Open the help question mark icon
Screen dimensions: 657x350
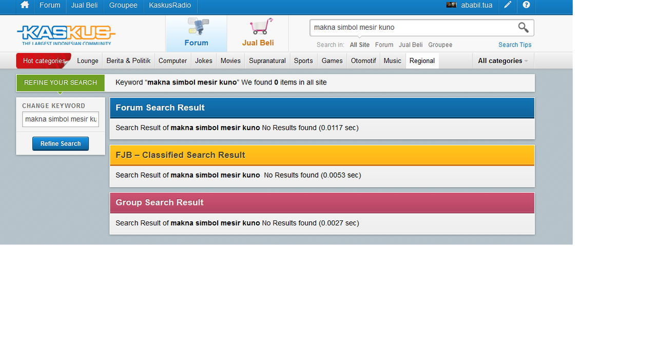click(526, 5)
